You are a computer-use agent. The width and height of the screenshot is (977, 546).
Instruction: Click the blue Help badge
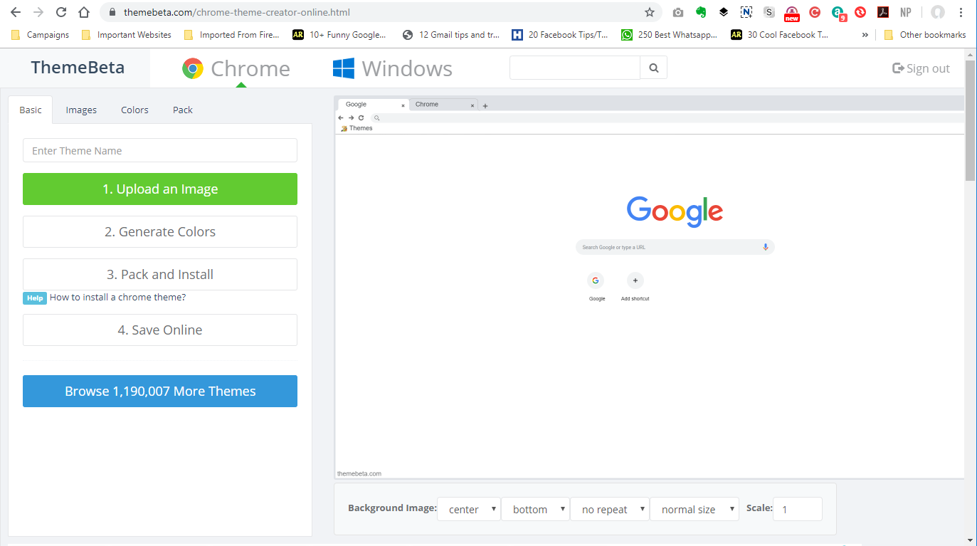35,298
